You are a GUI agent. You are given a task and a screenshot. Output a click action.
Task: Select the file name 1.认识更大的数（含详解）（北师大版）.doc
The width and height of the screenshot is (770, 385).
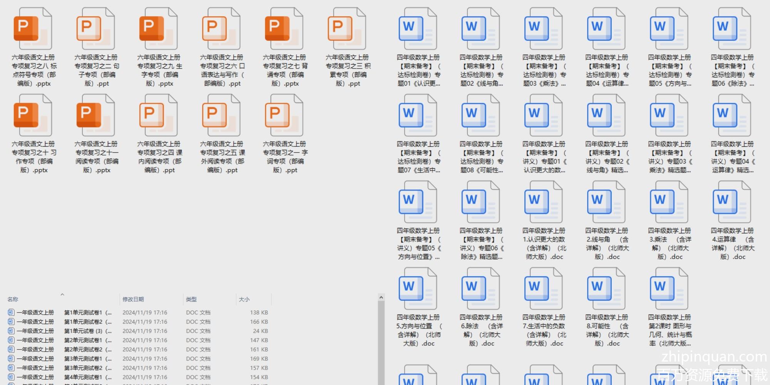544,244
